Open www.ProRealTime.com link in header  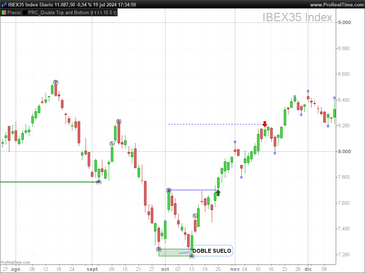click(336, 5)
